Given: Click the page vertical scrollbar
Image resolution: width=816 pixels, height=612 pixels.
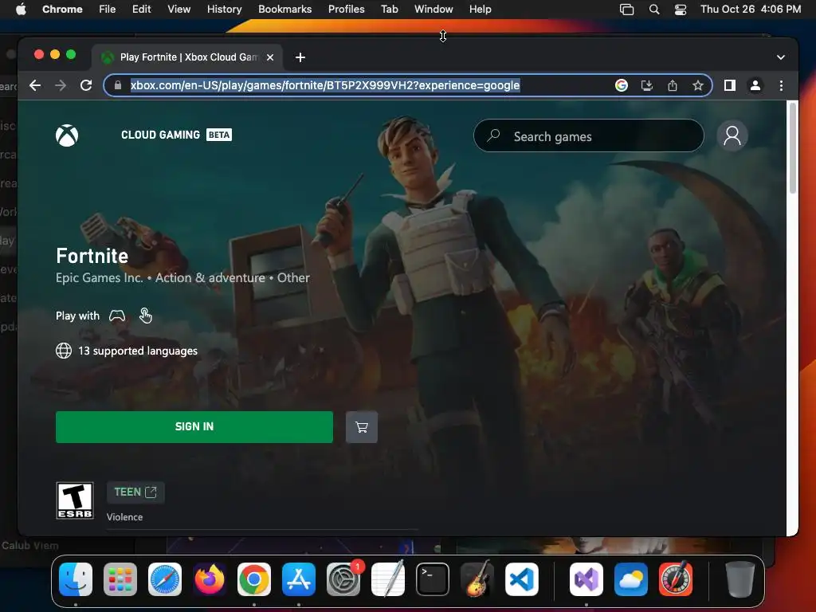Looking at the screenshot, I should point(793,148).
